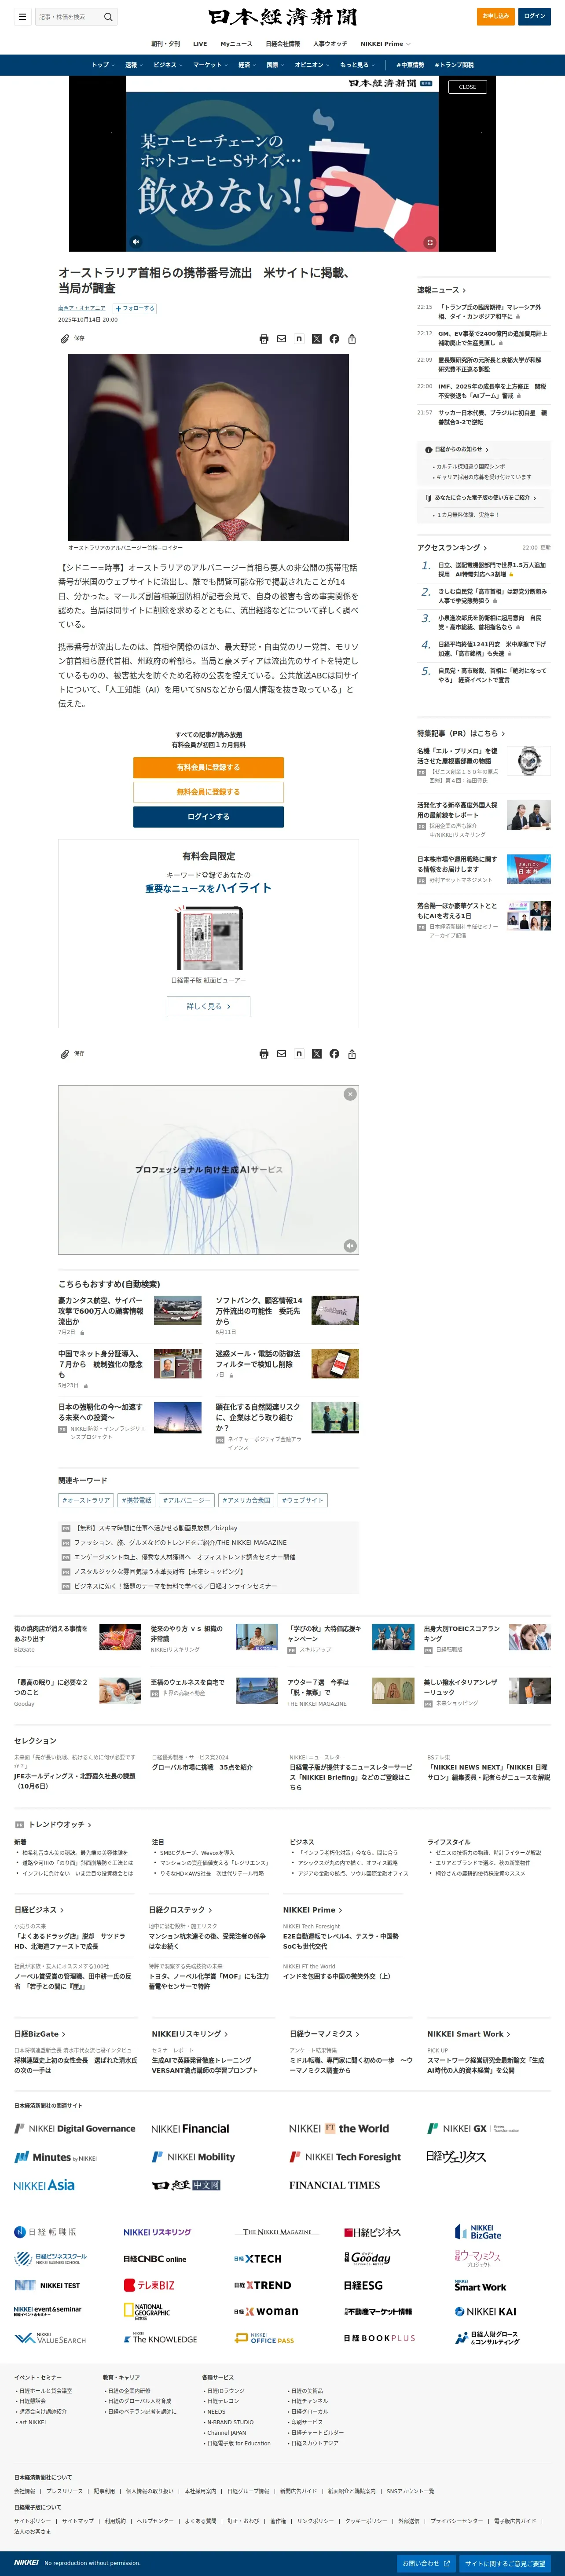
Task: Click the +フォローする follow button
Action: [135, 308]
